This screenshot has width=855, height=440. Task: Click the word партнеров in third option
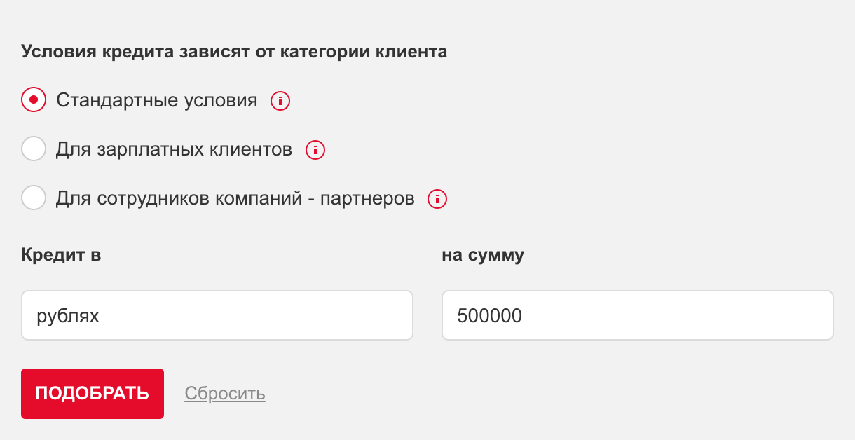click(x=367, y=198)
